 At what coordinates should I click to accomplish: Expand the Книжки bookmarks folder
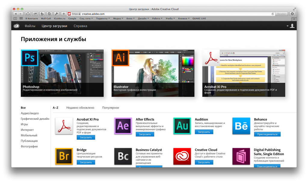click(x=184, y=19)
